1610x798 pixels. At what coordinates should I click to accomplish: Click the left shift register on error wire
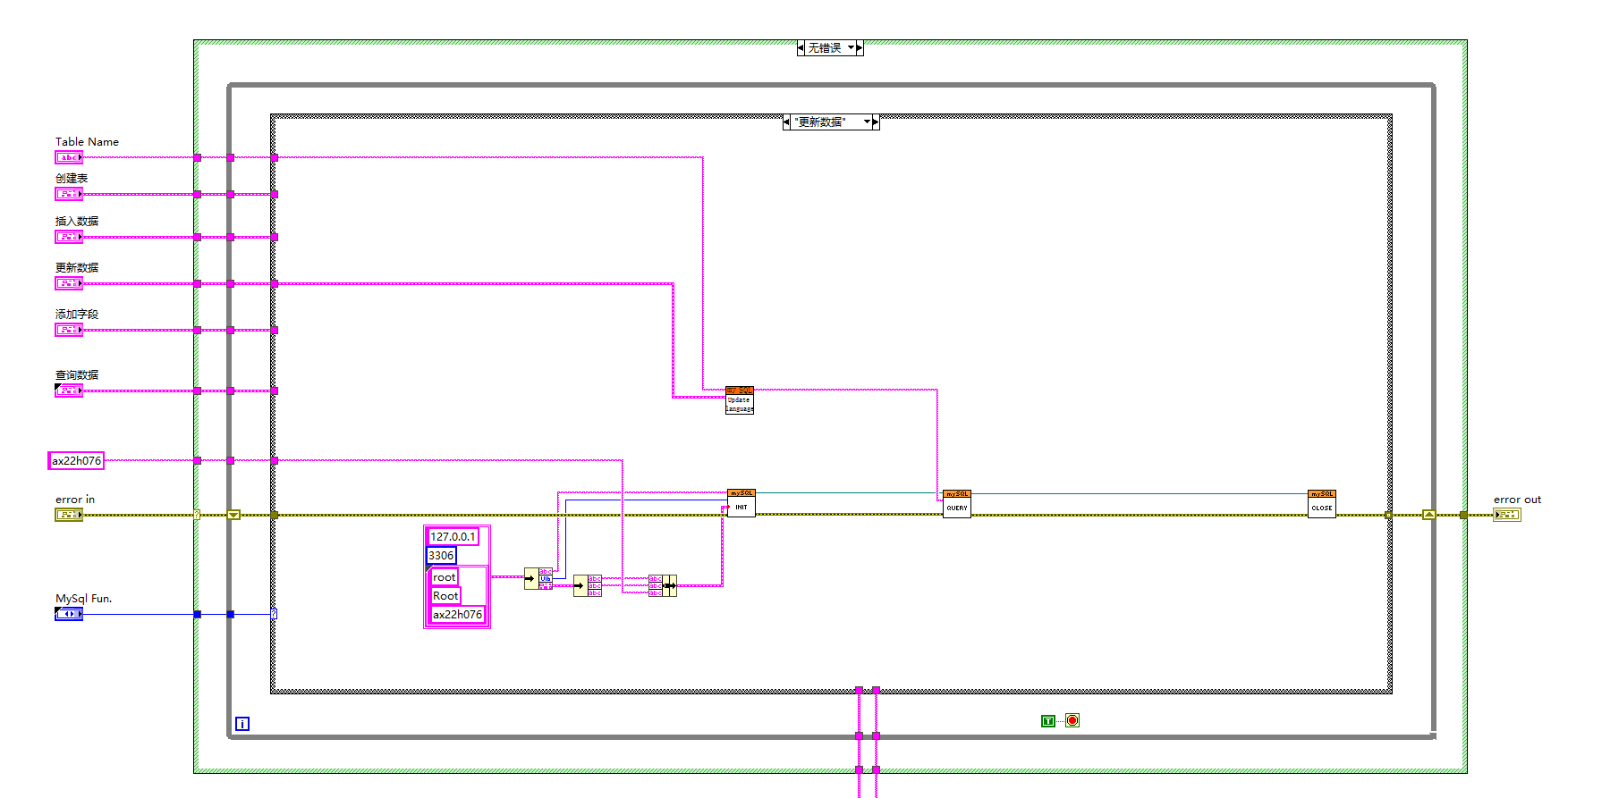233,515
